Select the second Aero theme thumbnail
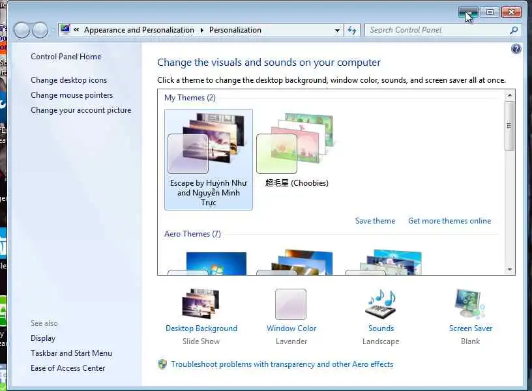The width and height of the screenshot is (532, 391). 295,263
